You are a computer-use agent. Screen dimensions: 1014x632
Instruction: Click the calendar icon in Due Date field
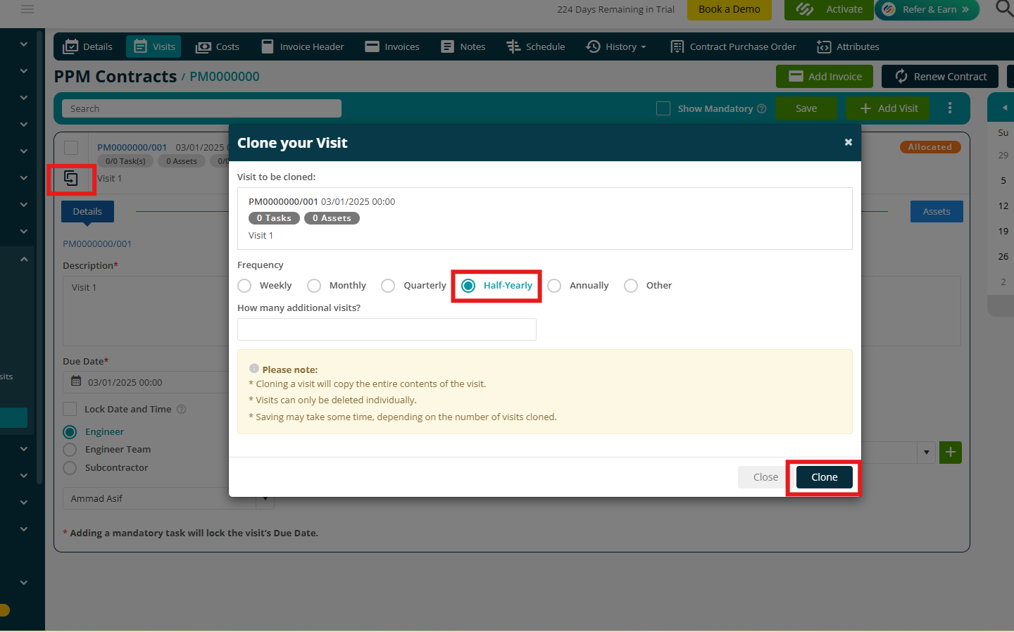point(76,381)
